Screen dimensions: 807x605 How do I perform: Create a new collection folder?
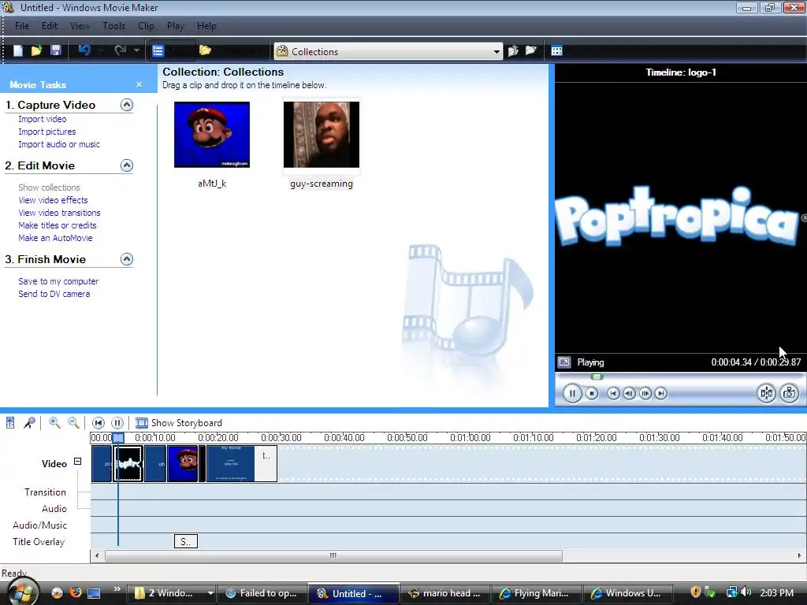click(530, 50)
